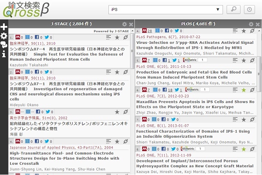Close the J-STAGE panel

[131, 24]
